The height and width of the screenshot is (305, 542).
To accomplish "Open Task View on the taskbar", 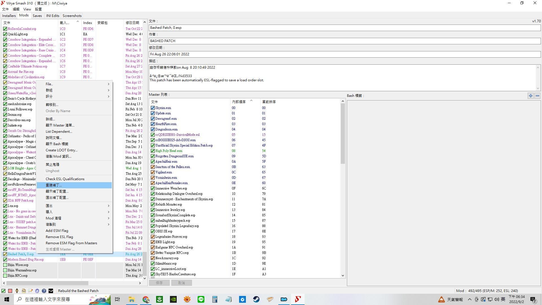I will [x=117, y=299].
